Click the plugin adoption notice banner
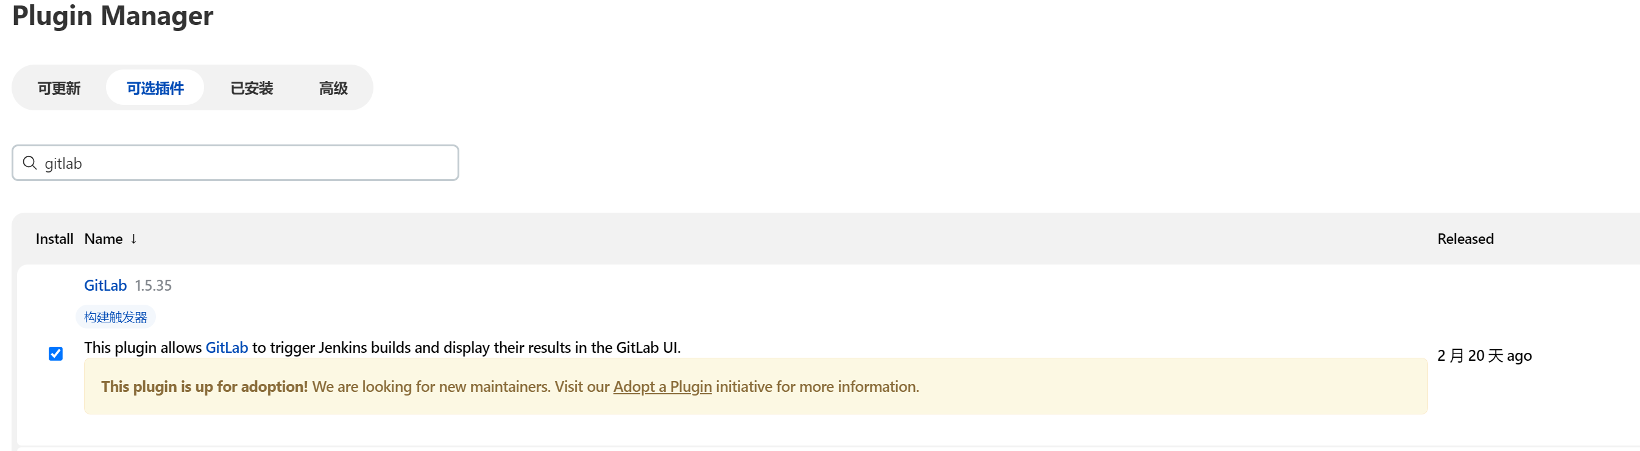This screenshot has height=451, width=1640. click(x=755, y=386)
